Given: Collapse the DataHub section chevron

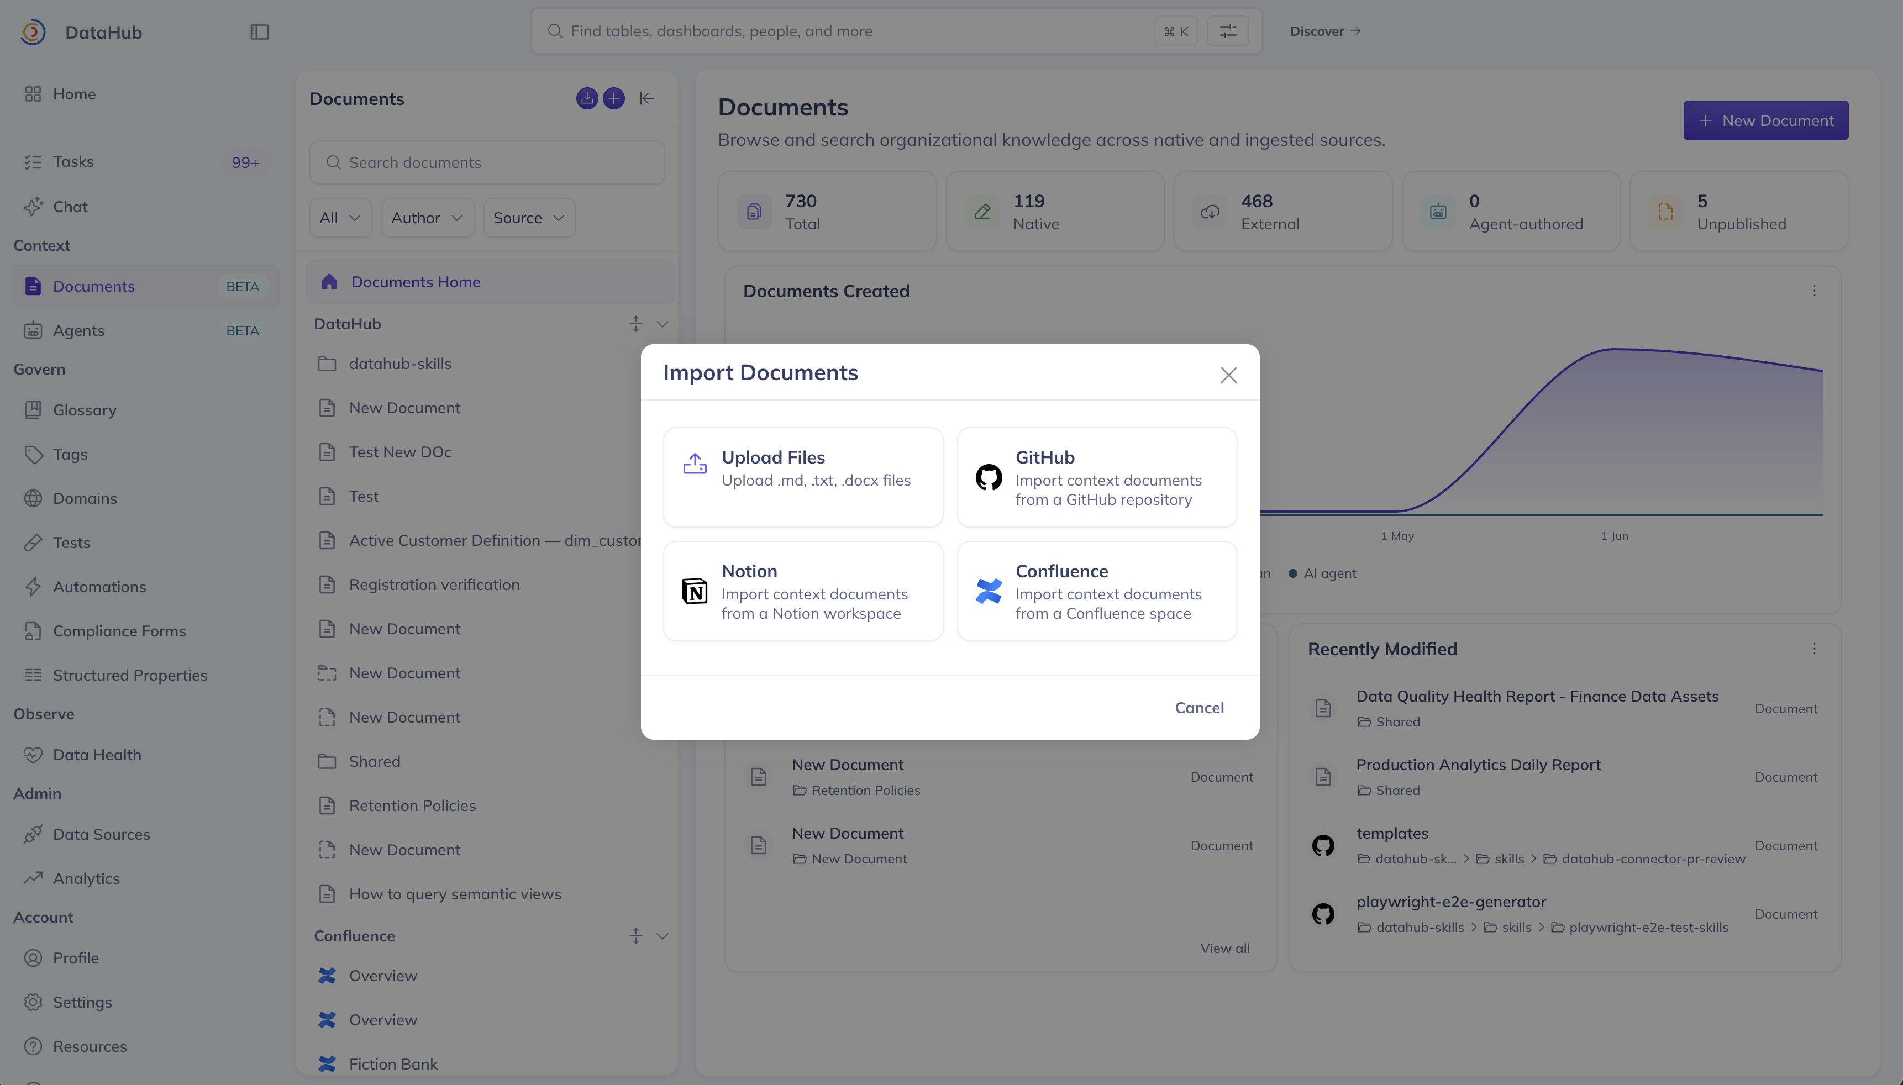Looking at the screenshot, I should pos(663,324).
